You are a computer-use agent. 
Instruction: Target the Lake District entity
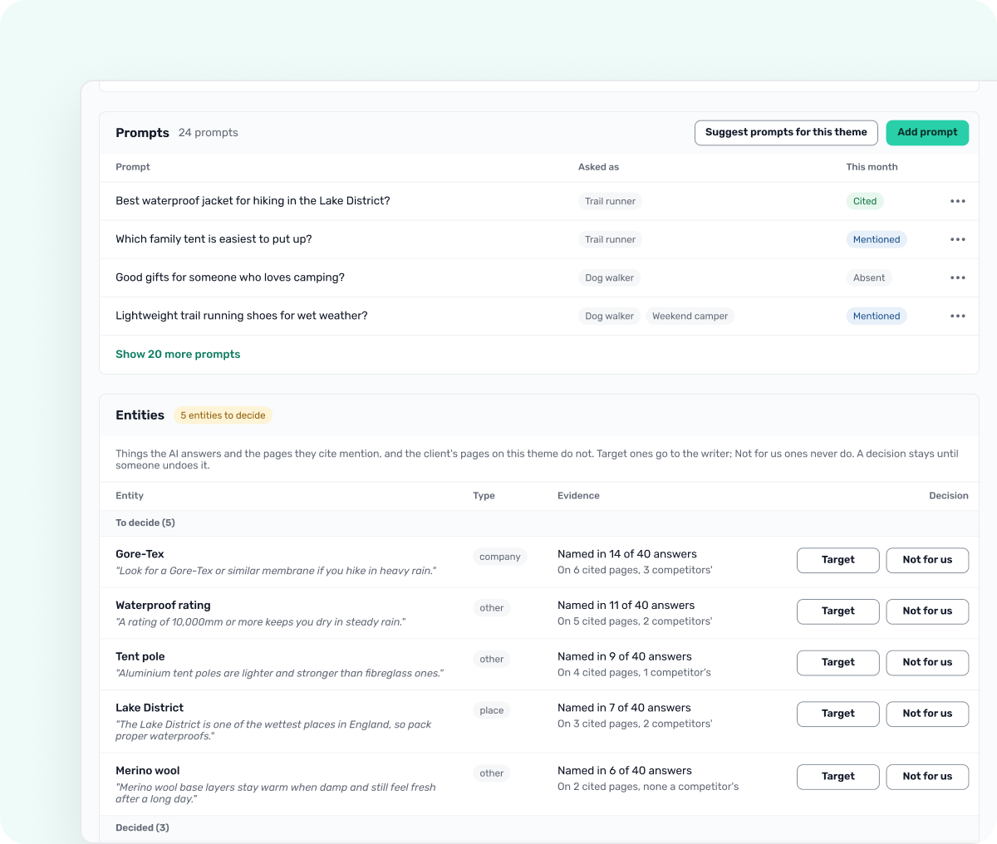pyautogui.click(x=837, y=714)
